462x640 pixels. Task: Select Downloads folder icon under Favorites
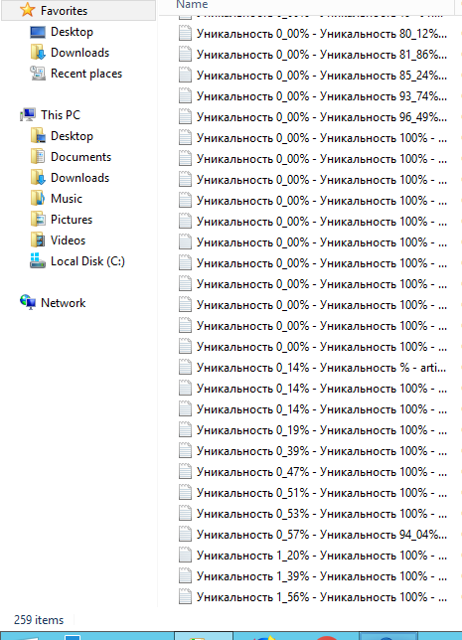(x=38, y=53)
